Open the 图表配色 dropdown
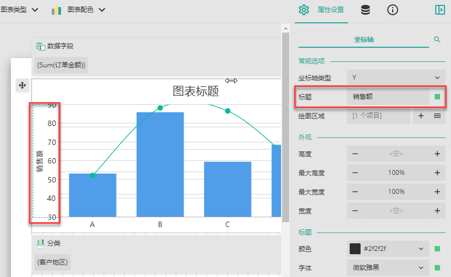Image resolution: width=451 pixels, height=277 pixels. (86, 10)
